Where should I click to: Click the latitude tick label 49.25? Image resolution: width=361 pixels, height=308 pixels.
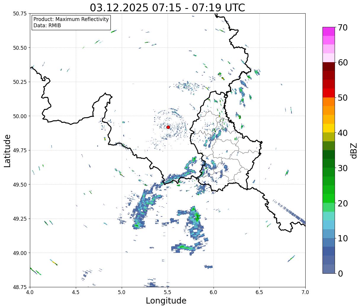point(20,219)
